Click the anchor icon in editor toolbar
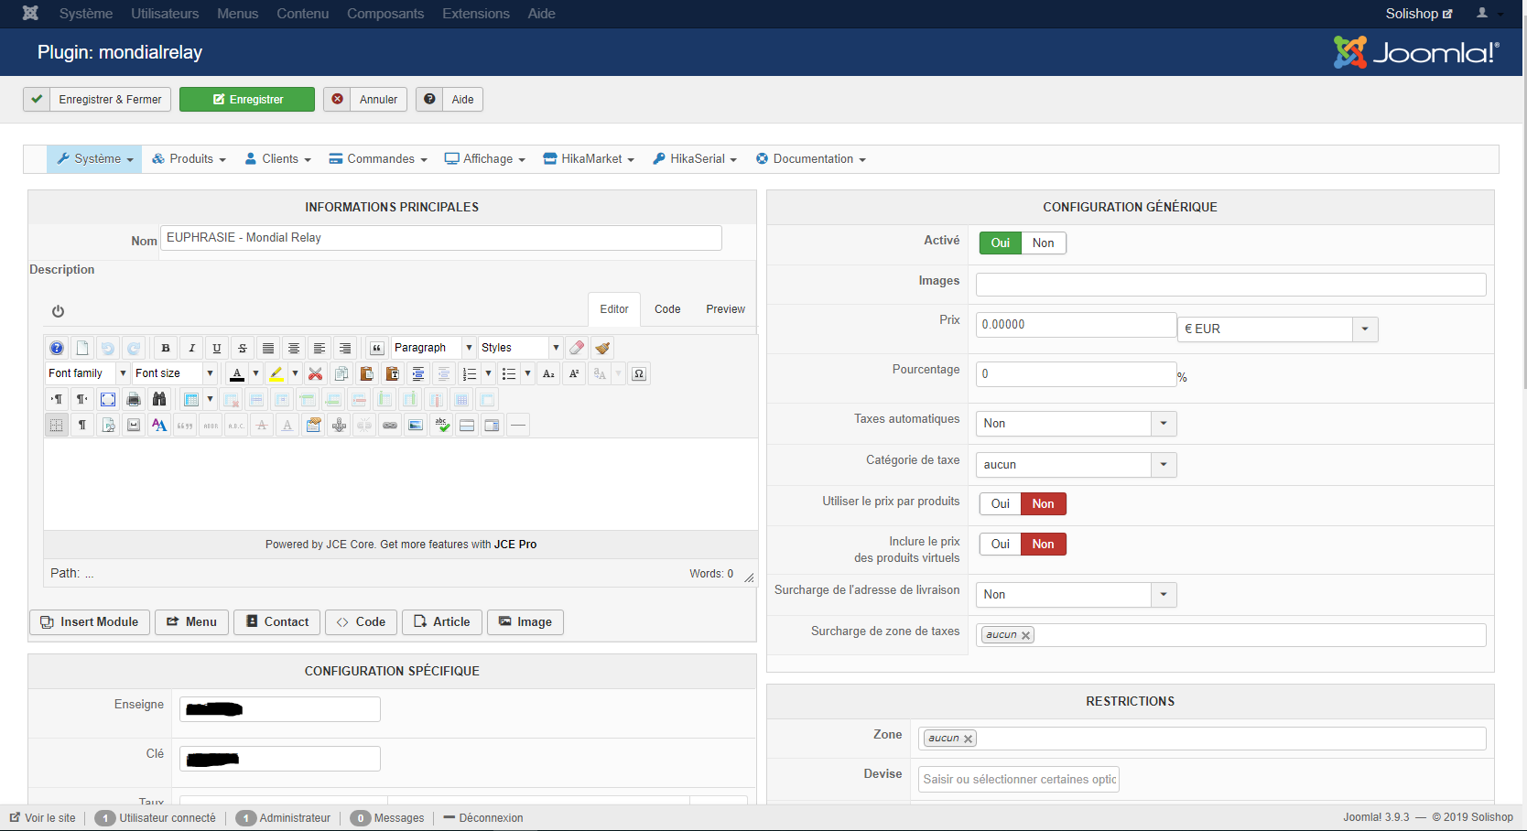Image resolution: width=1527 pixels, height=831 pixels. (339, 425)
